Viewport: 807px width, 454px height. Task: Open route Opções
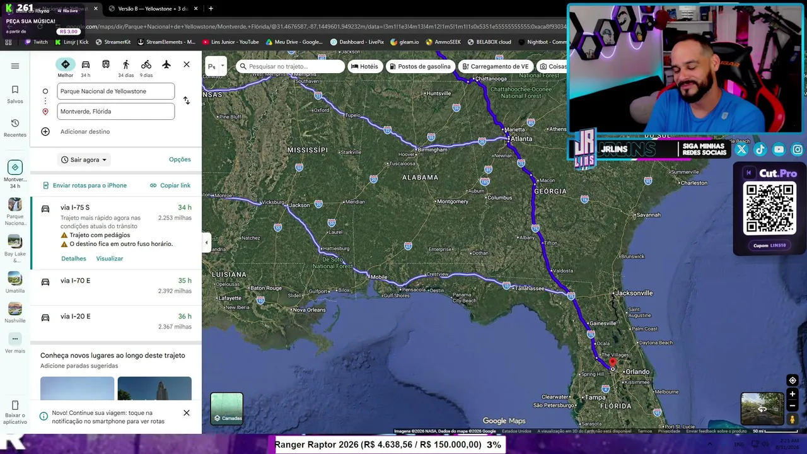(180, 160)
